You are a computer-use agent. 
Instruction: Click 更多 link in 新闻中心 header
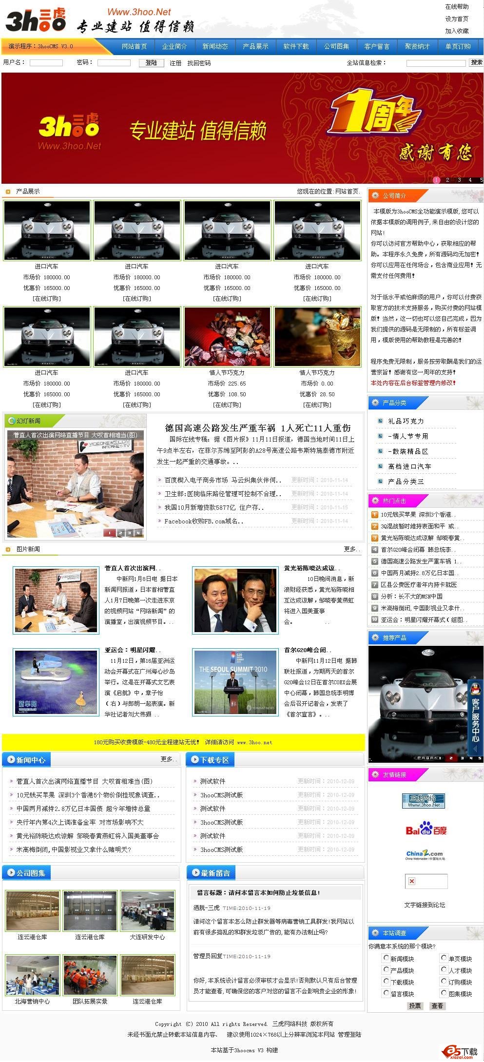point(168,759)
